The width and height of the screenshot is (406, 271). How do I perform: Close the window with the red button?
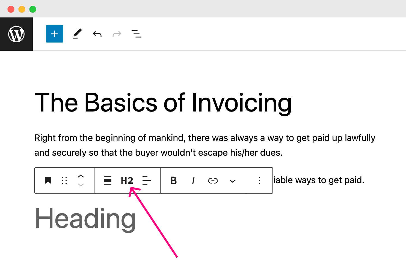pos(11,9)
